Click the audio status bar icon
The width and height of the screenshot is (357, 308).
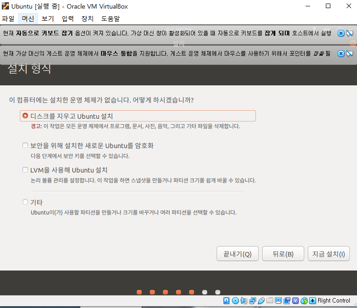point(244,300)
